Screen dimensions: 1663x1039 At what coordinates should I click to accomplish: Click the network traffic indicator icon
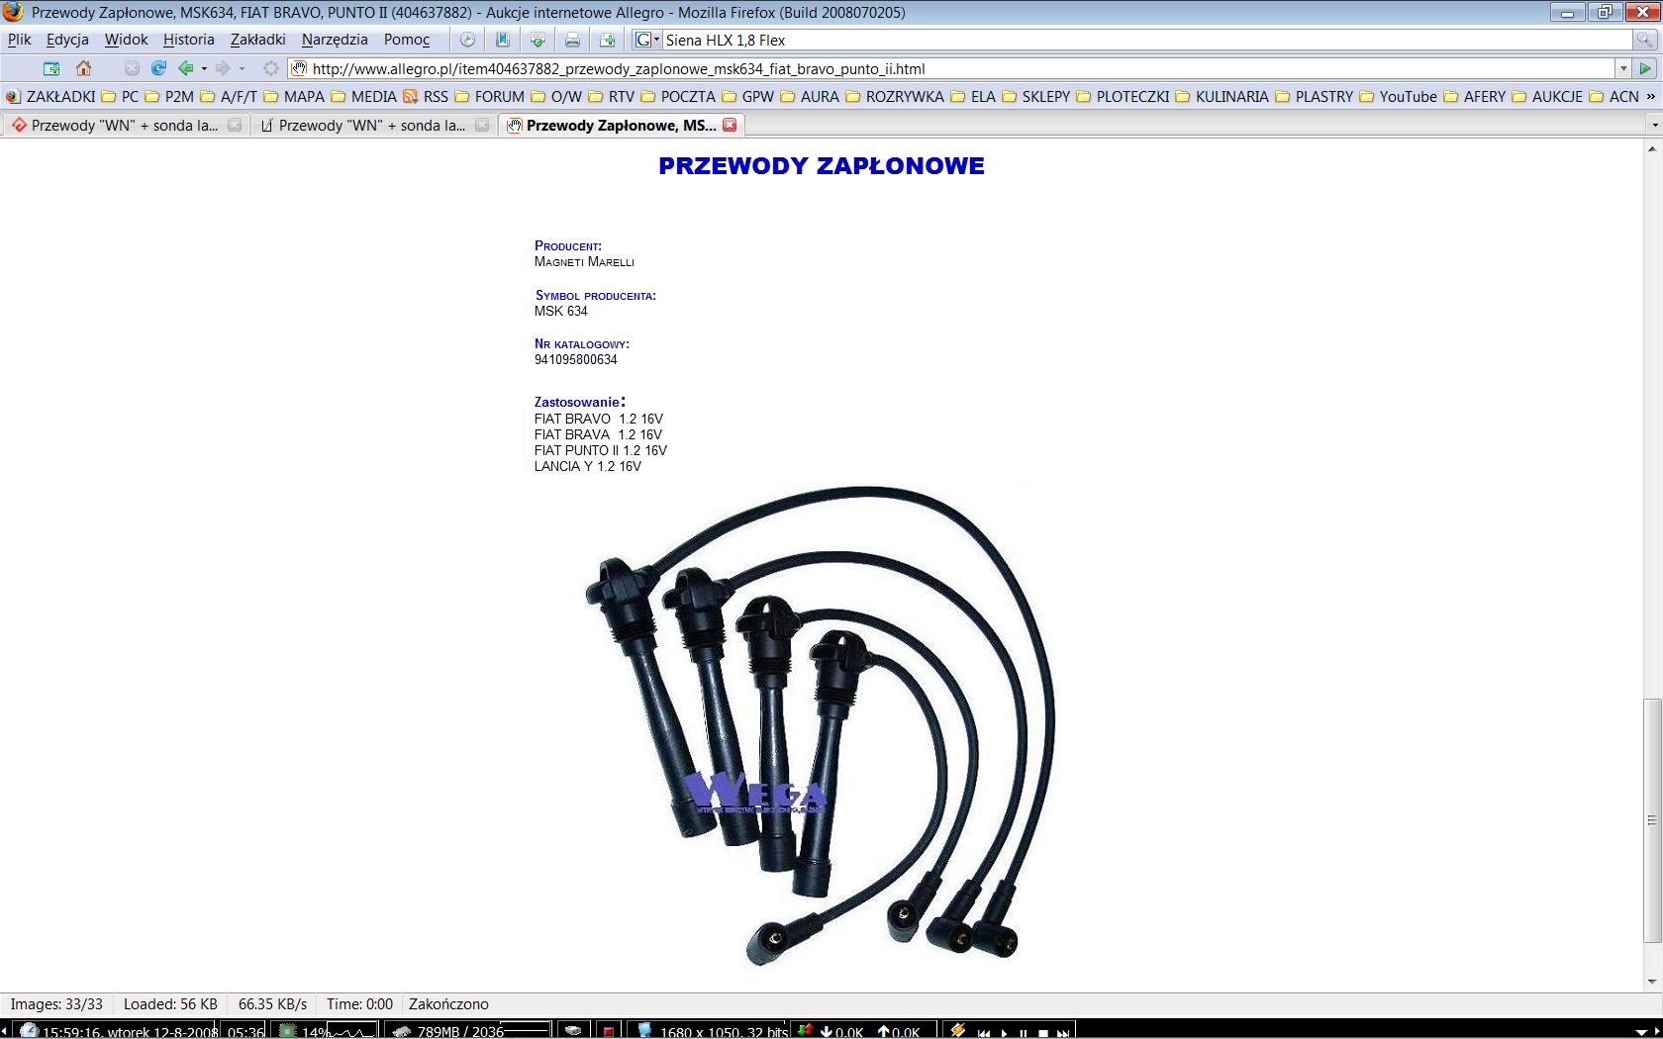click(806, 1031)
